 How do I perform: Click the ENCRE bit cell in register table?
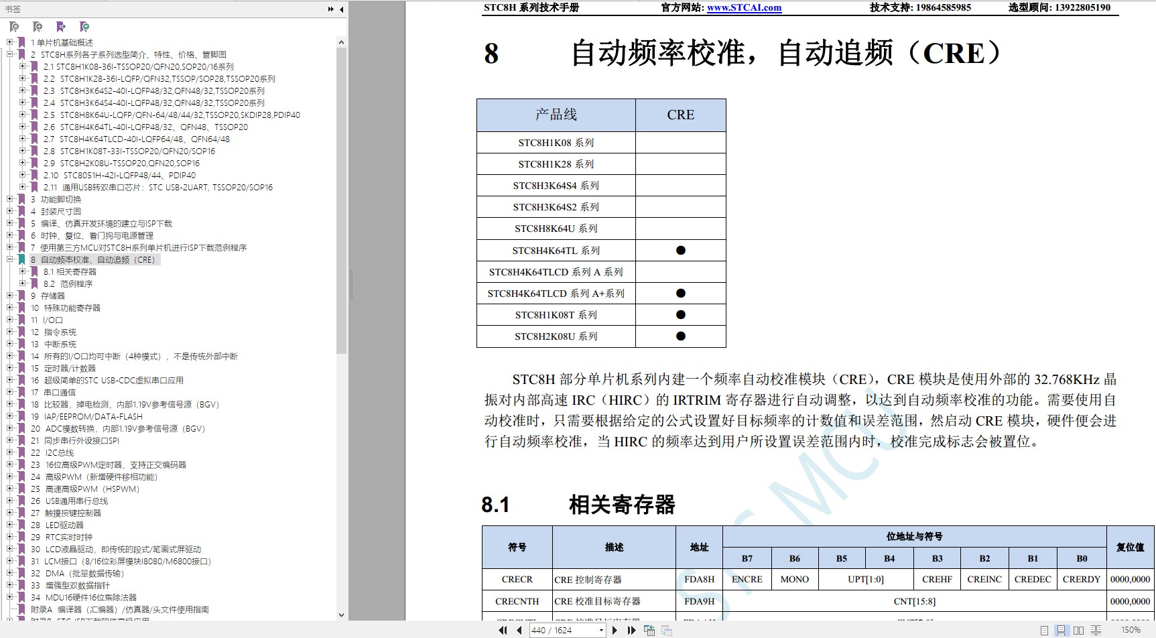(747, 579)
